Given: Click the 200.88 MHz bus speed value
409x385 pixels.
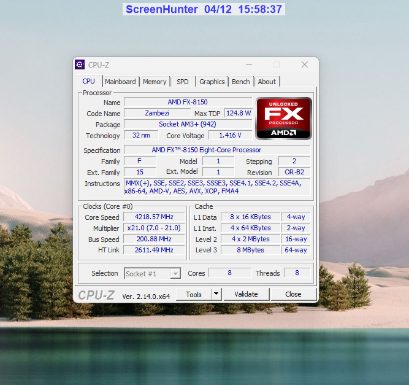Looking at the screenshot, I should coord(154,239).
